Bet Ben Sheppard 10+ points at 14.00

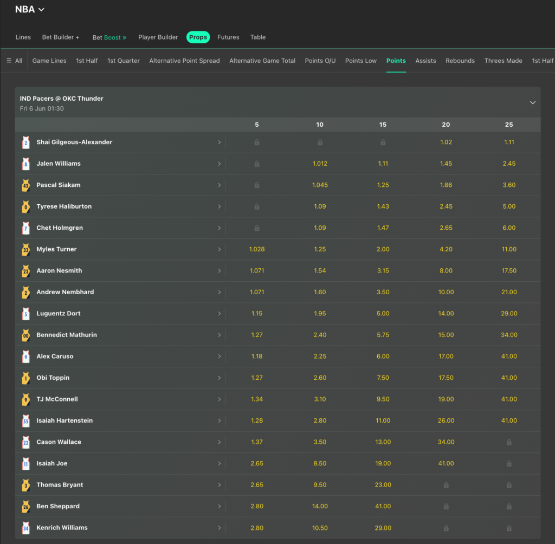click(x=320, y=507)
